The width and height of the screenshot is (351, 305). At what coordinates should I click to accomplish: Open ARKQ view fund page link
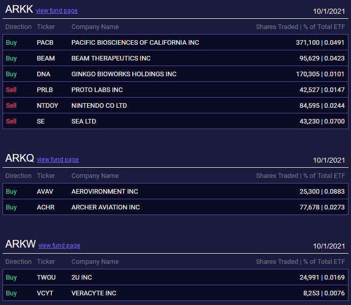click(x=58, y=159)
